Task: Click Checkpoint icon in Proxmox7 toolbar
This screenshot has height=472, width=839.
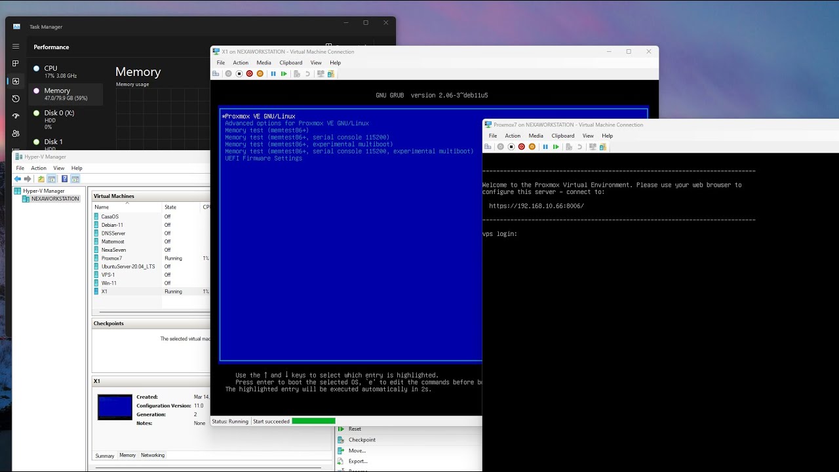Action: [569, 147]
